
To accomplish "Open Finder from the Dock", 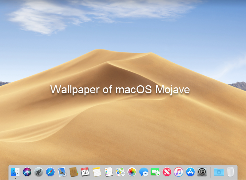I will 15,172.
